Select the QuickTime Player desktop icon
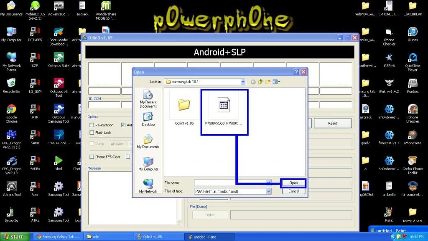The image size is (428, 241). click(x=413, y=62)
